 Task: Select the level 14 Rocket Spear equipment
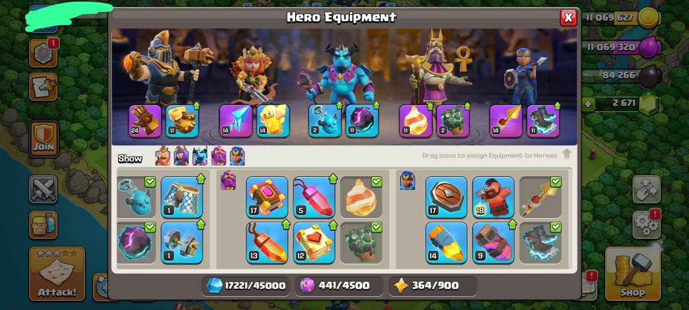[x=446, y=243]
